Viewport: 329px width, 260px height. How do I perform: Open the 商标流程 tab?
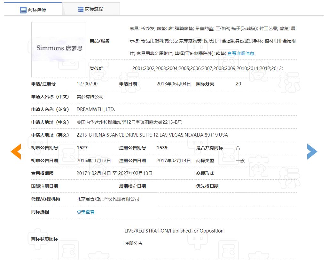click(x=91, y=9)
